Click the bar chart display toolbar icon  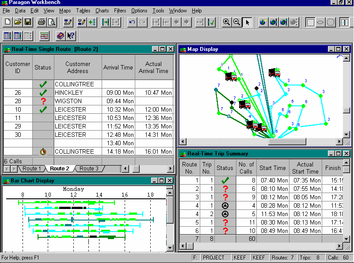click(x=44, y=36)
